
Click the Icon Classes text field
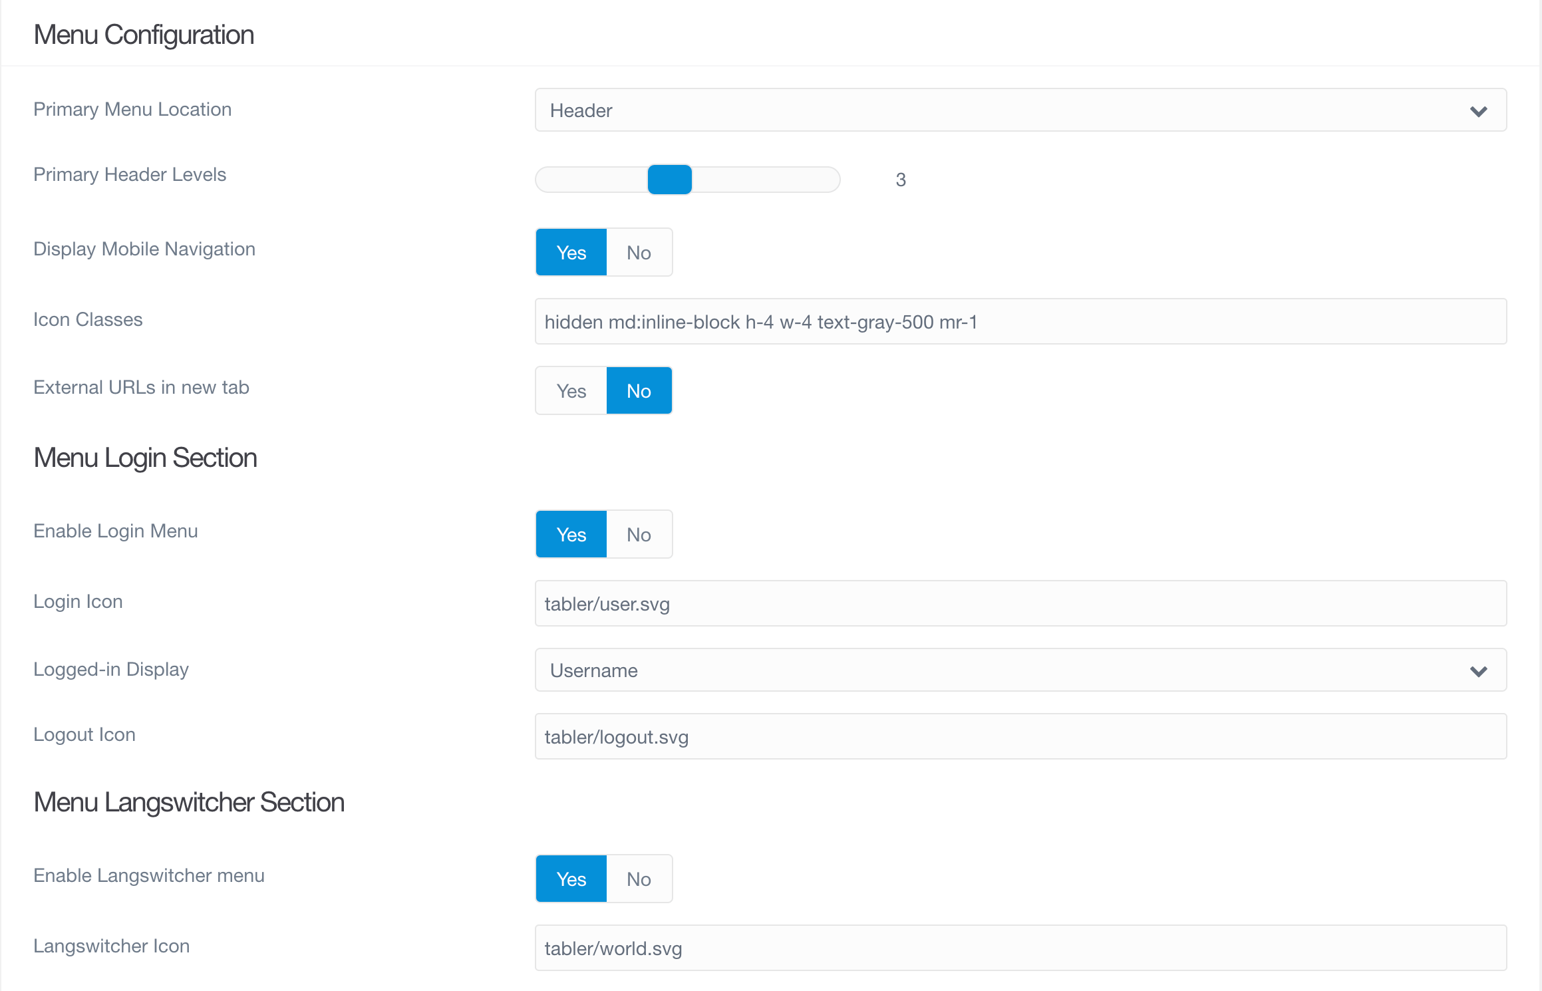pyautogui.click(x=1020, y=321)
